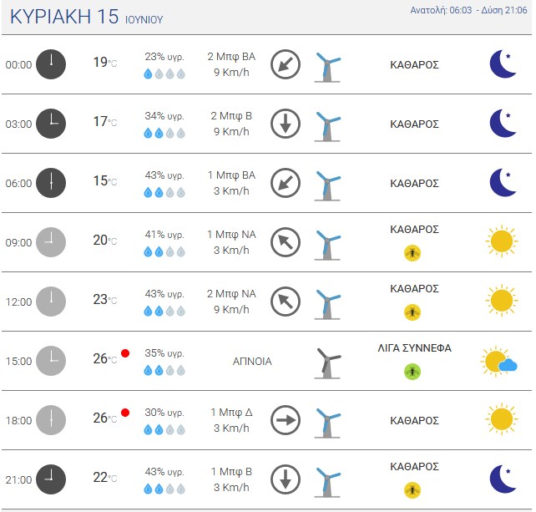Click the sunrise and sunset times text
This screenshot has height=512, width=536.
468,10
